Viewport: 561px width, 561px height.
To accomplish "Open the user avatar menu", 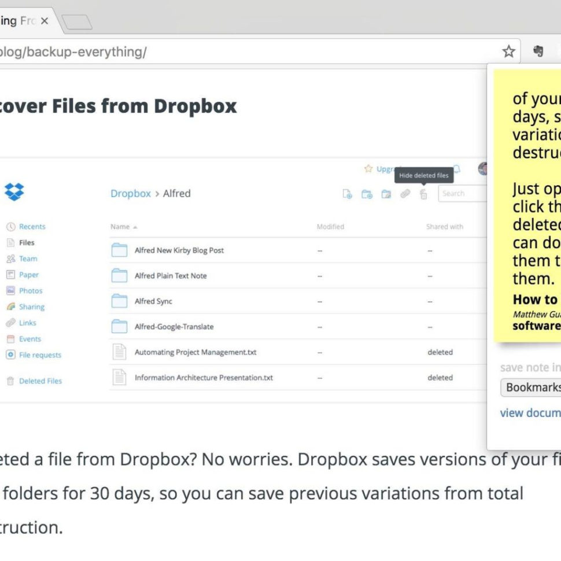I will pos(483,168).
